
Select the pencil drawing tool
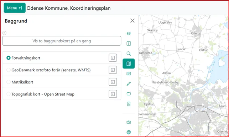(x=129, y=84)
